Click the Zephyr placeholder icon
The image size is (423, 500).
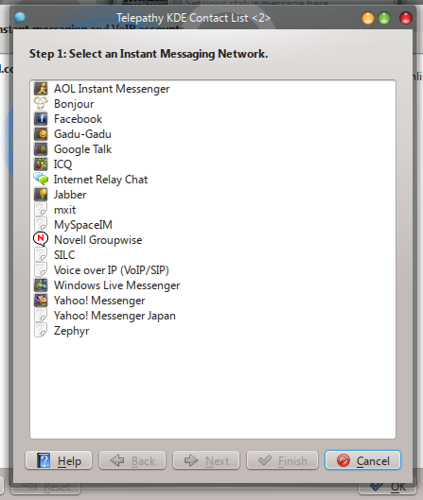click(41, 331)
